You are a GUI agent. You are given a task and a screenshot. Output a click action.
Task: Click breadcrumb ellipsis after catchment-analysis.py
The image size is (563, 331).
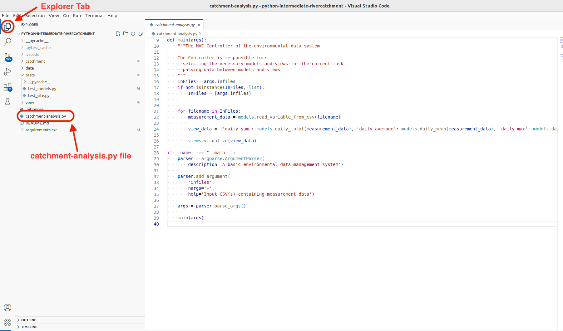[205, 34]
